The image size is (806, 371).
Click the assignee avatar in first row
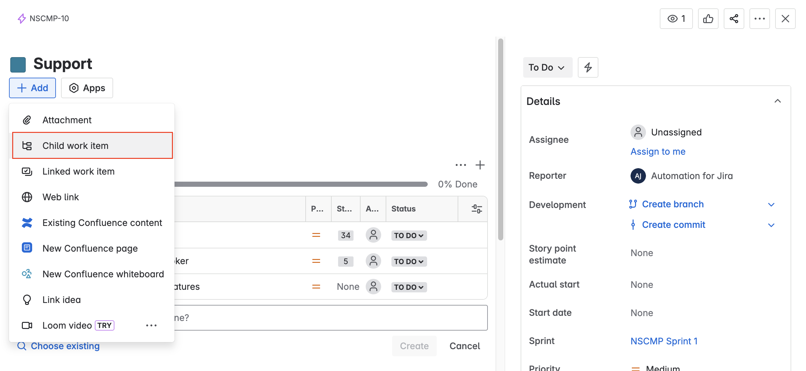[x=373, y=235]
